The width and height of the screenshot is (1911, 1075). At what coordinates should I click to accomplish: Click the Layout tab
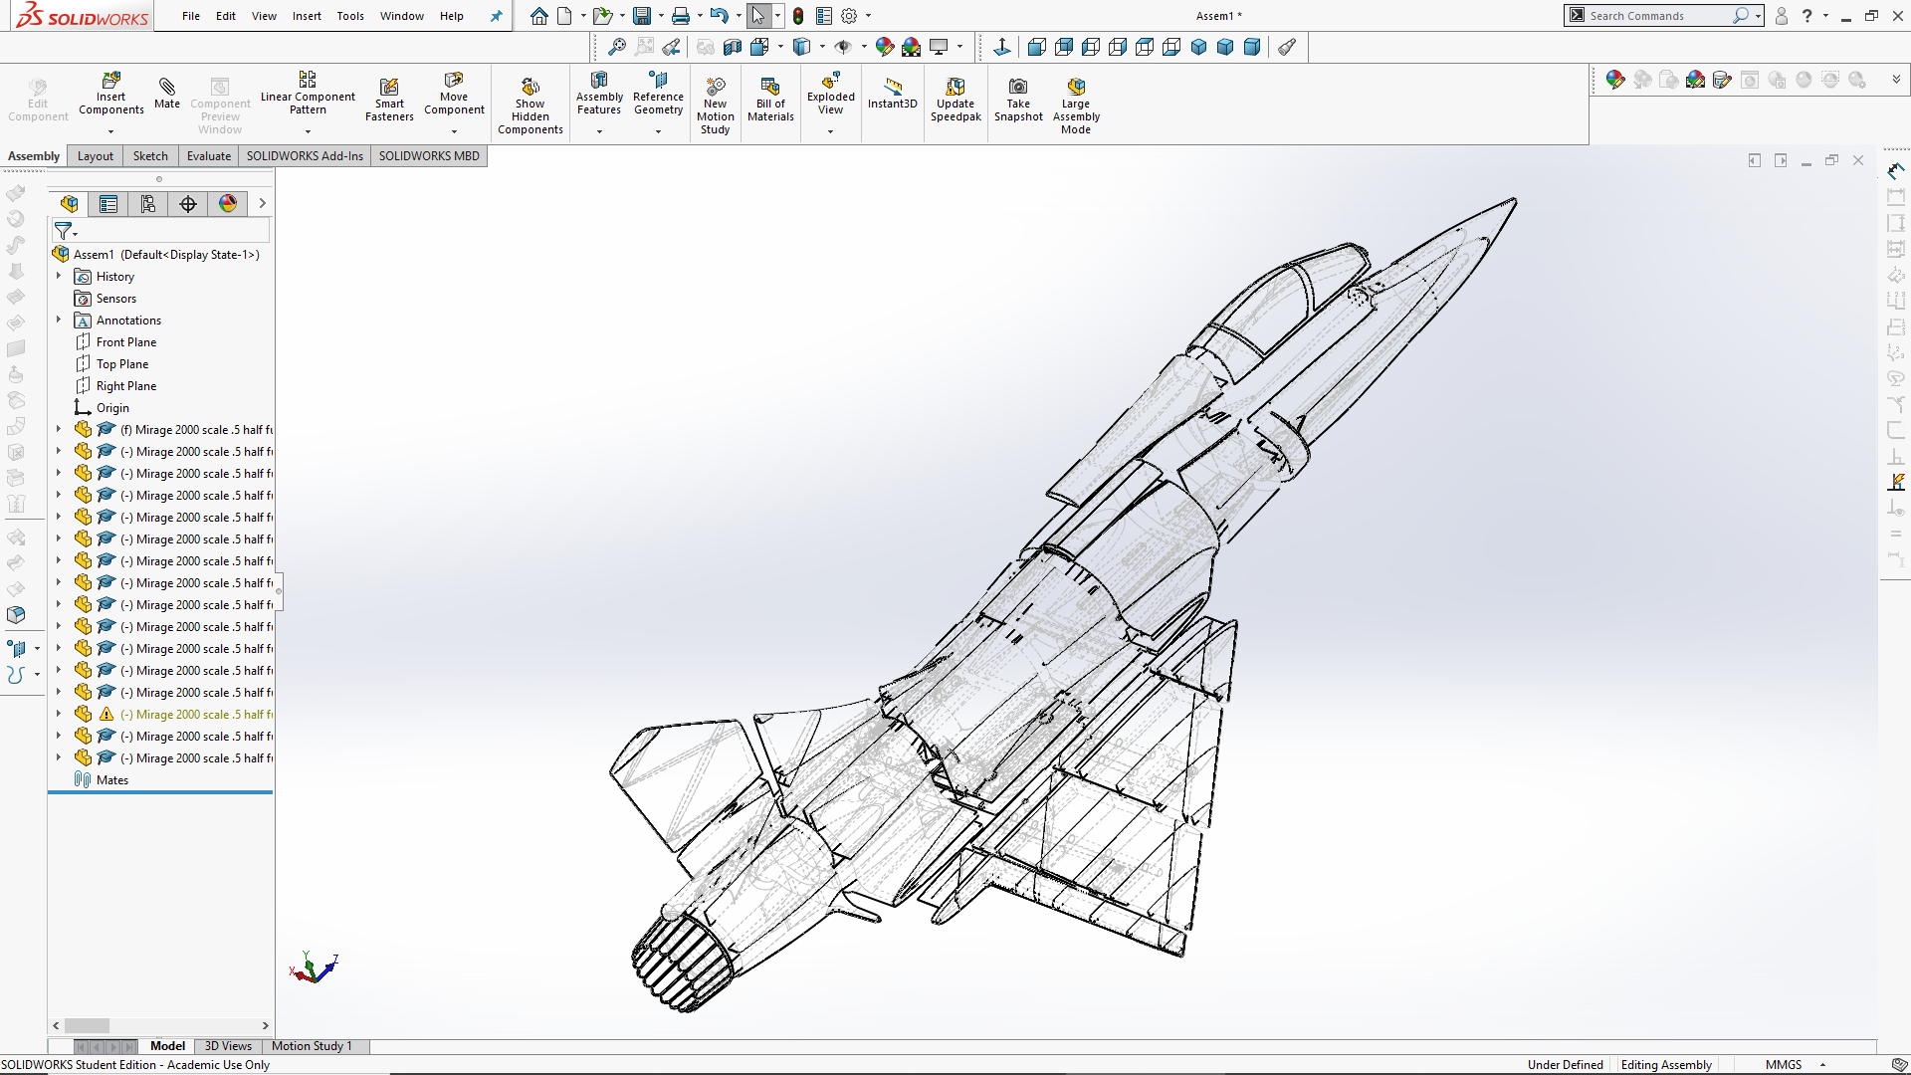[96, 156]
